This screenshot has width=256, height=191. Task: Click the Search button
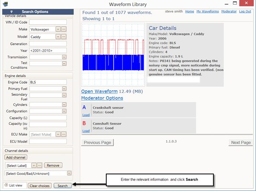(63, 186)
